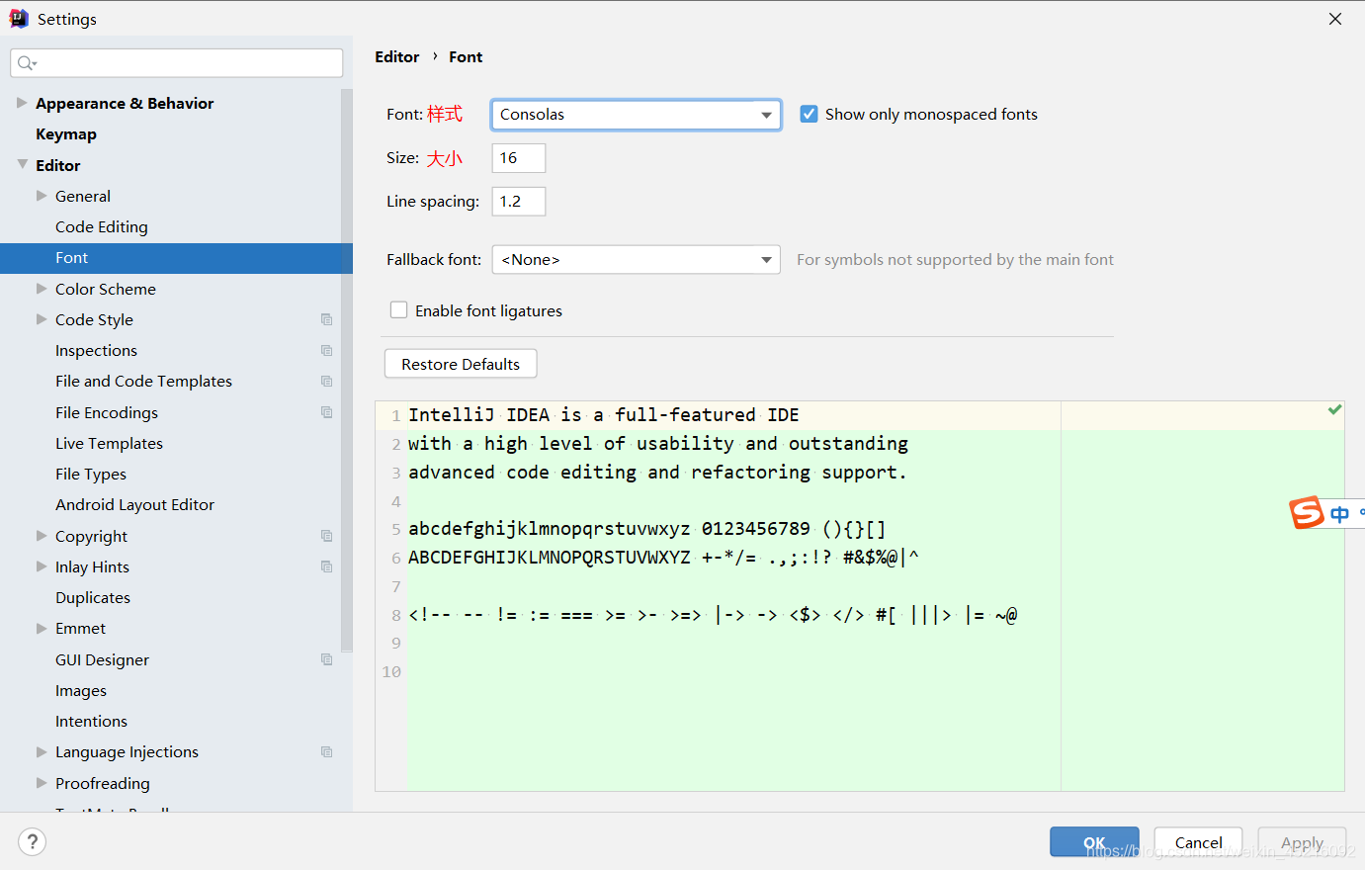Confirm settings with OK button
This screenshot has height=870, width=1365.
pyautogui.click(x=1094, y=842)
